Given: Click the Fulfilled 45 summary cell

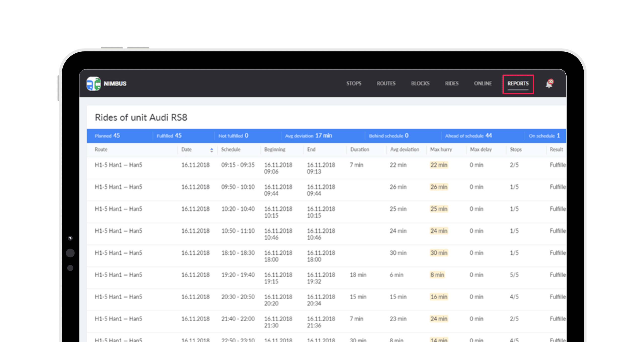Looking at the screenshot, I should [x=169, y=136].
